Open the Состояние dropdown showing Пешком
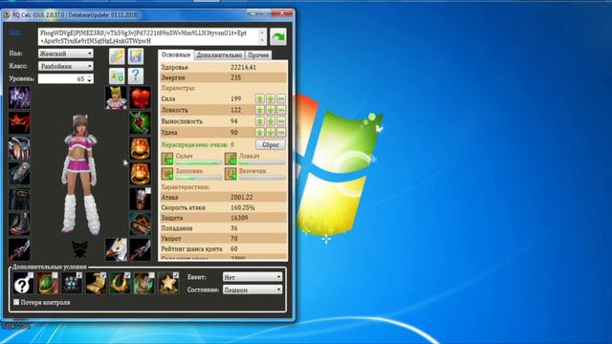Viewport: 612px width, 344px height. 252,290
